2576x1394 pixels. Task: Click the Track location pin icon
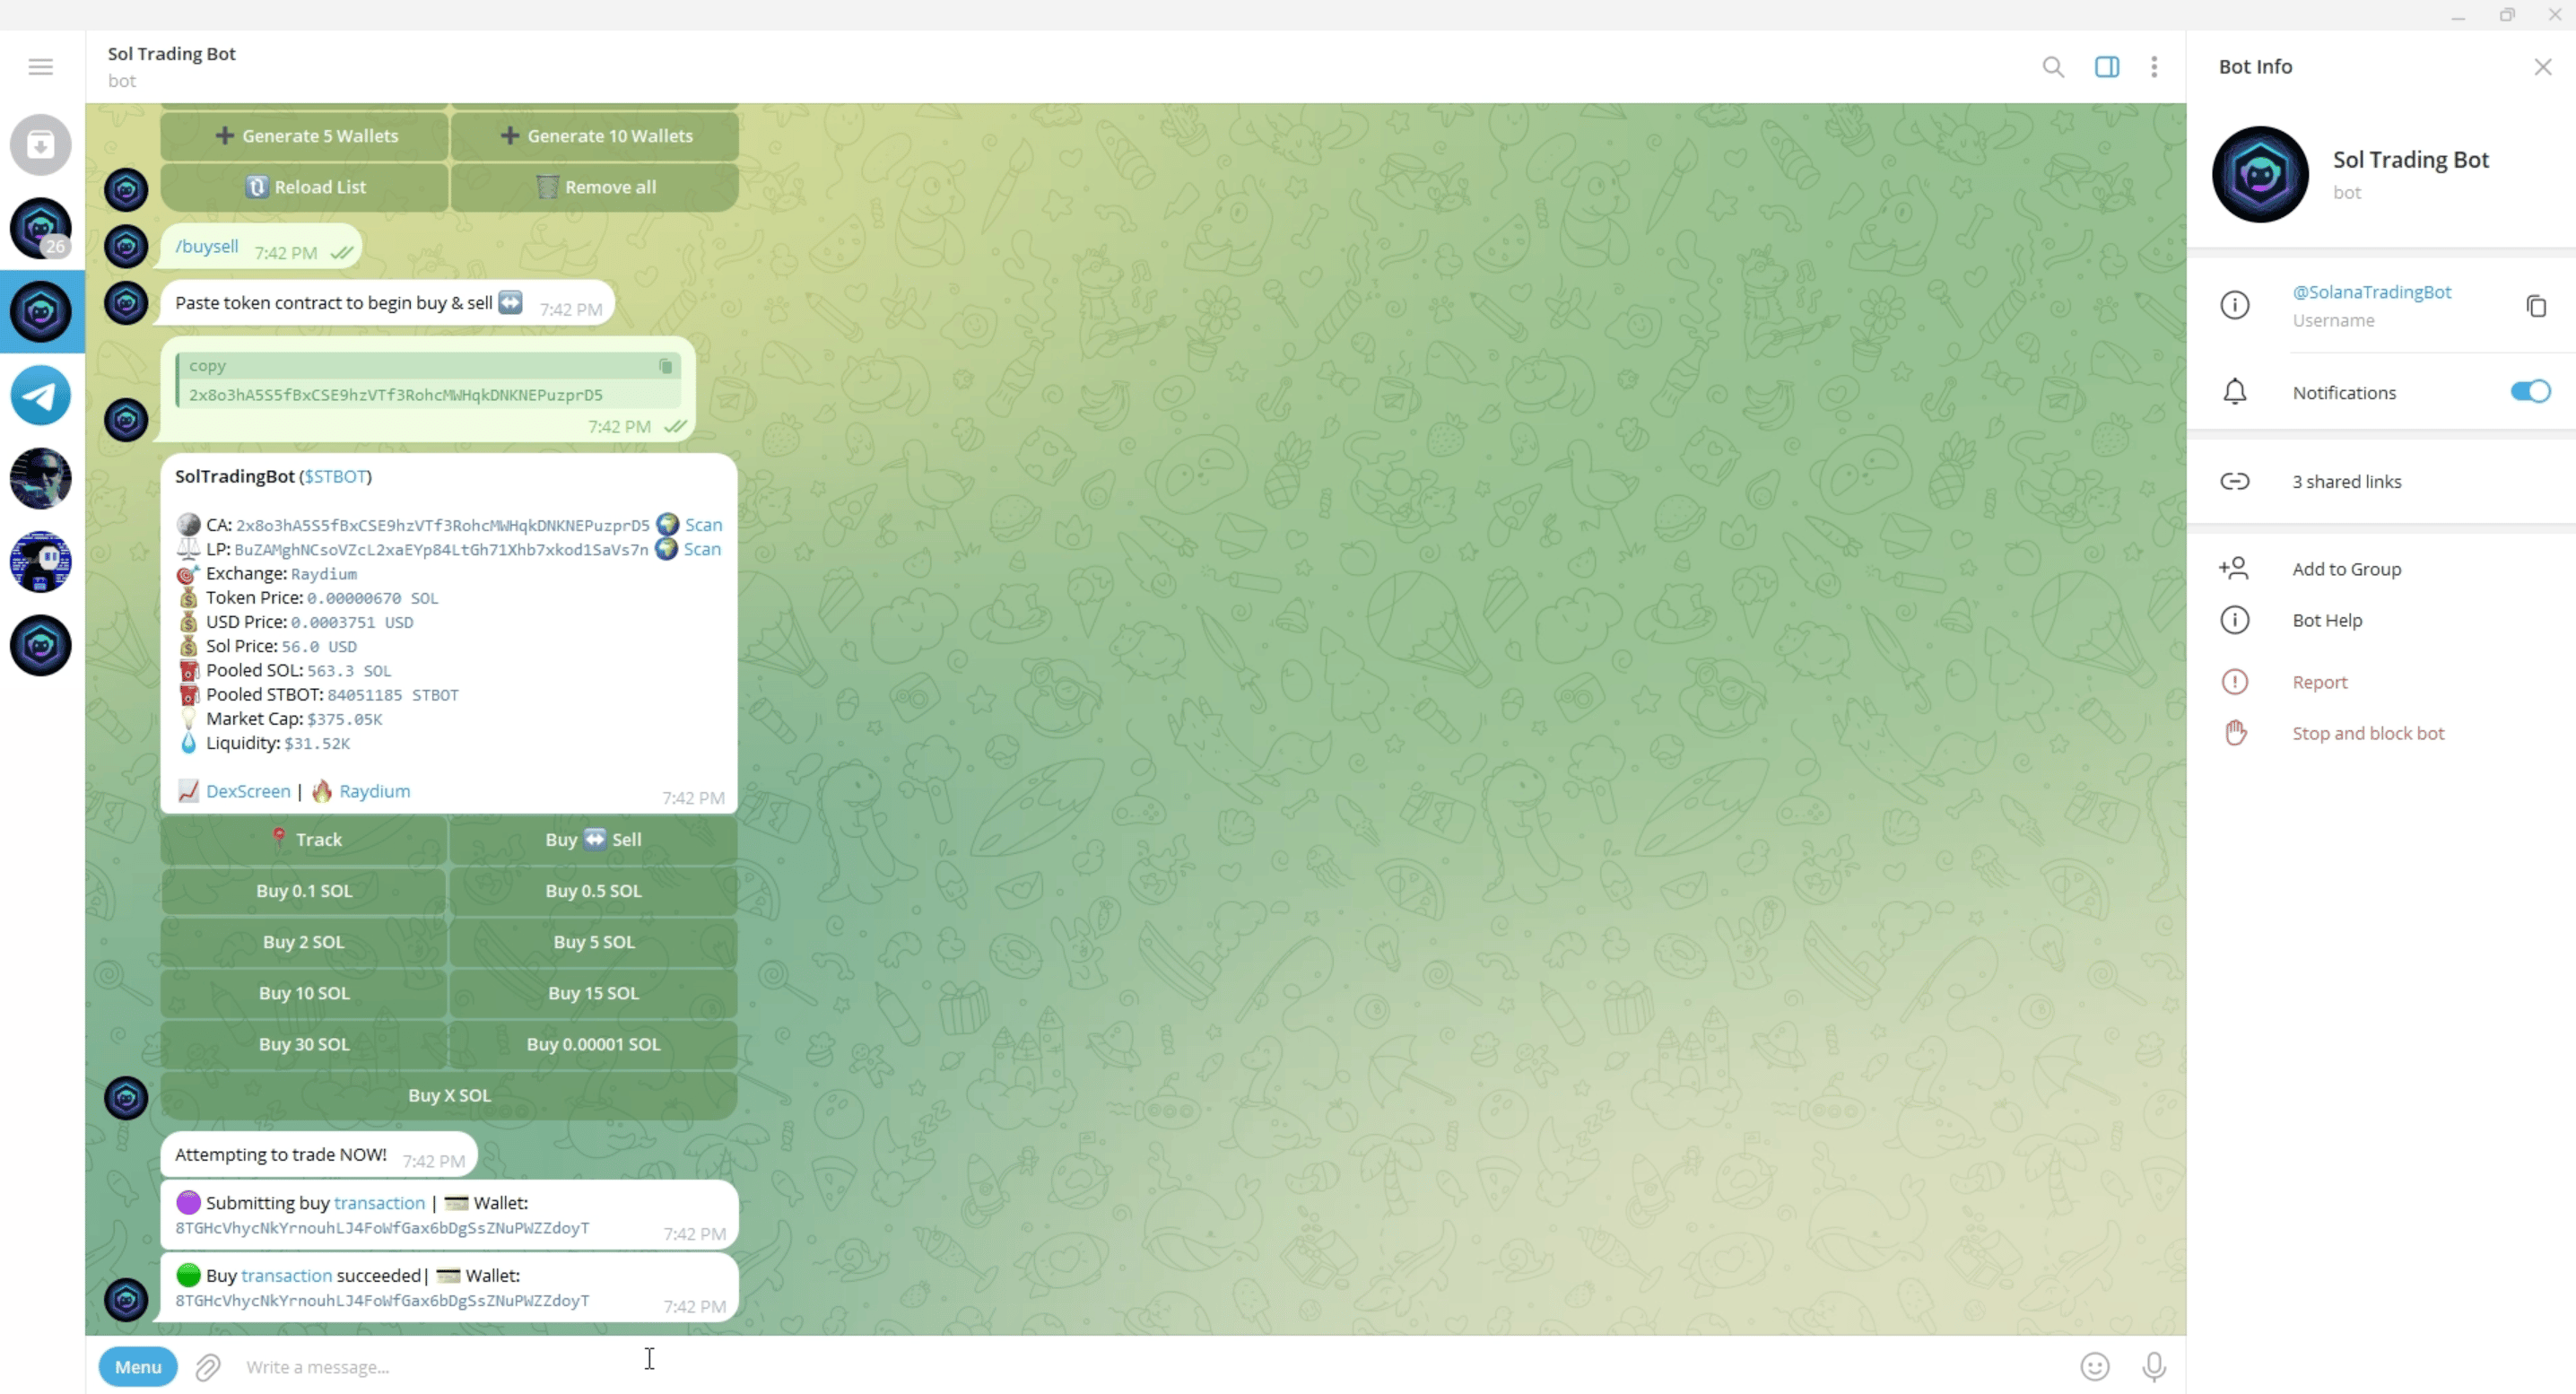[280, 838]
